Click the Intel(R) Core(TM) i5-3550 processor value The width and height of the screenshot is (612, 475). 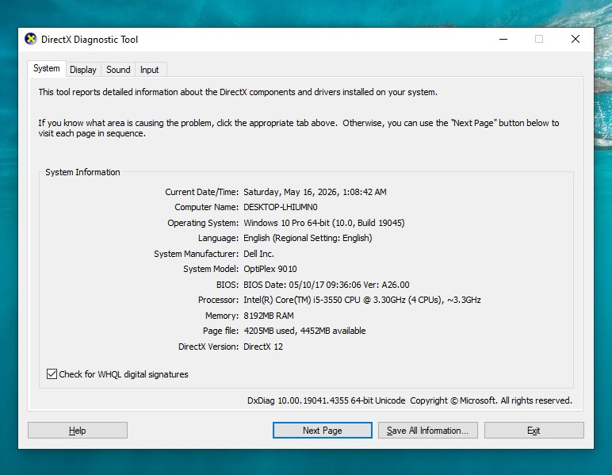tap(362, 300)
